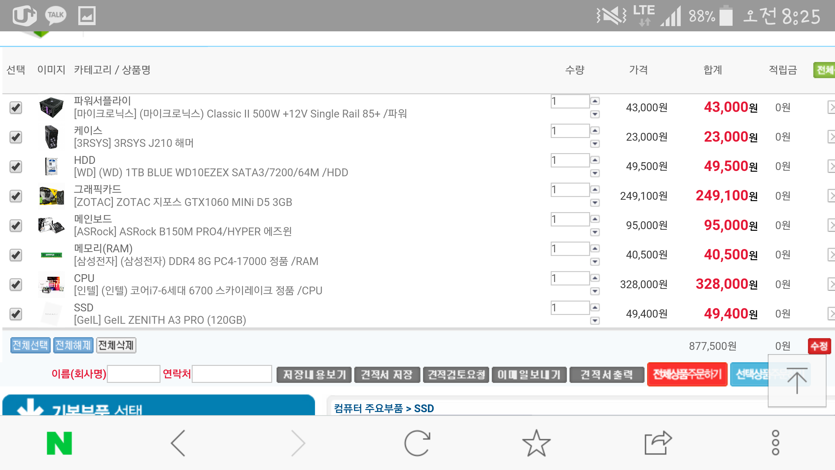Decrease the HDD quantity with the down arrow
Screen dimensions: 835x470
coord(595,173)
